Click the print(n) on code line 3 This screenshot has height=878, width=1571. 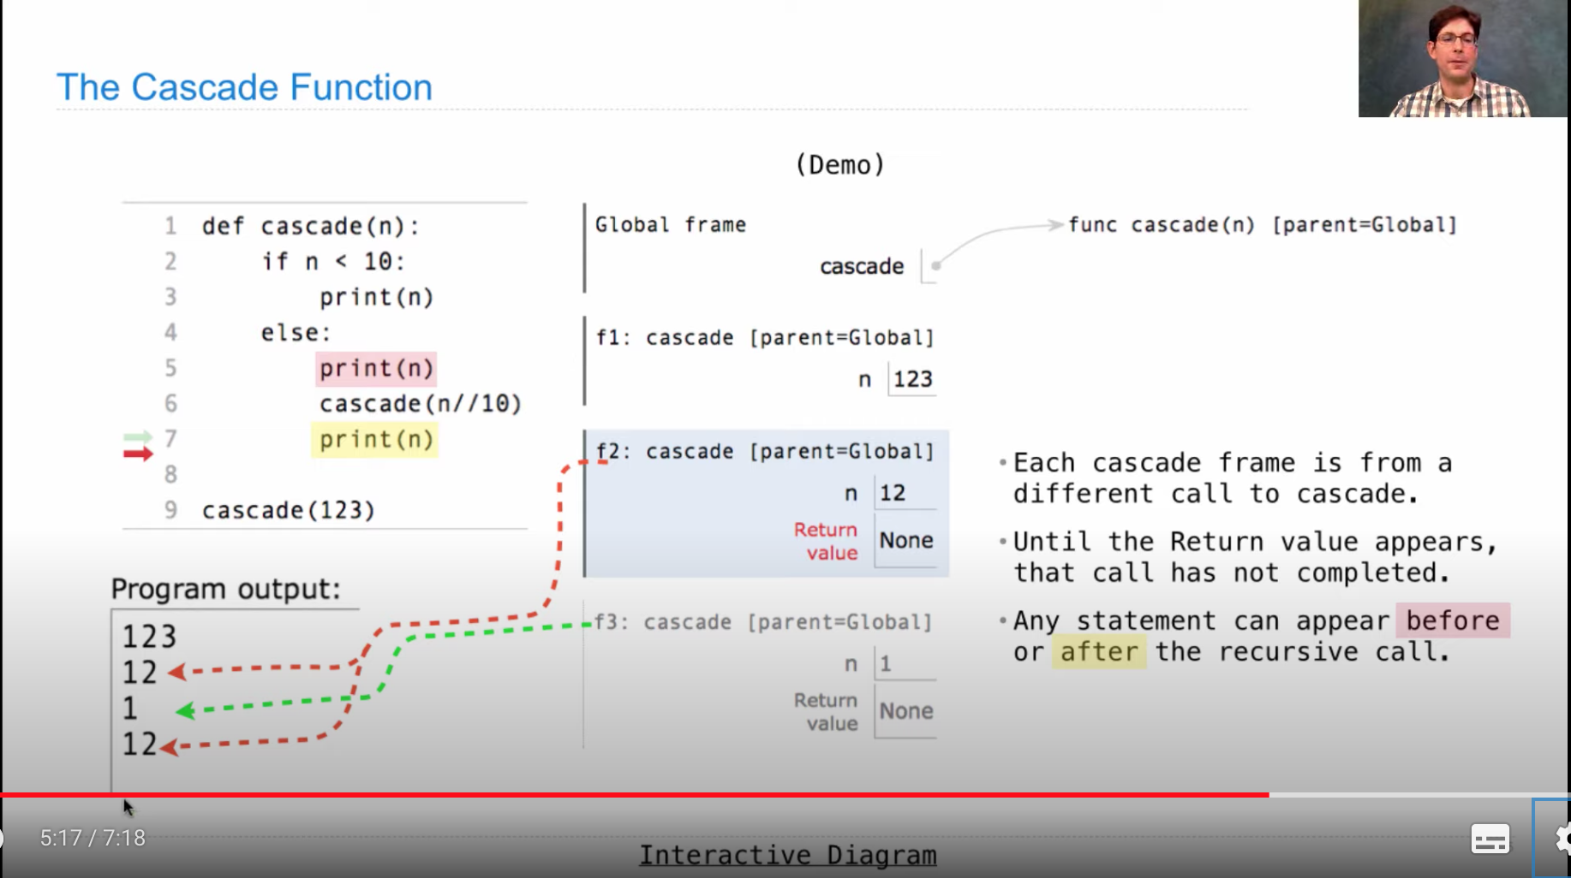coord(377,297)
